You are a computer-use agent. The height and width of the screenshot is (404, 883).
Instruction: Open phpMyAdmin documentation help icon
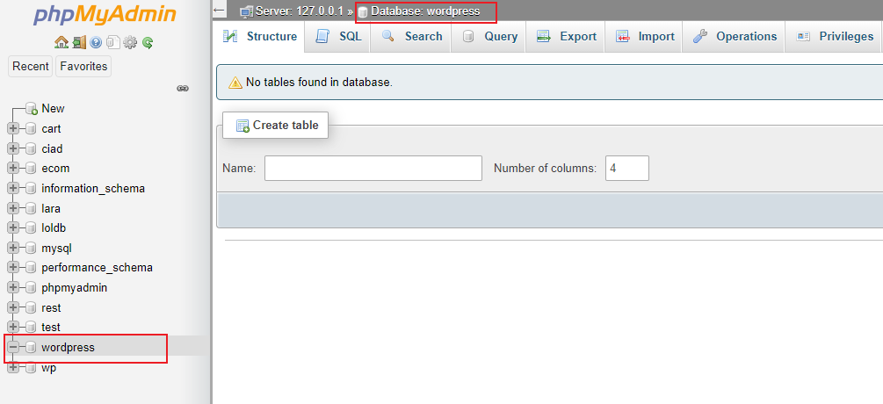point(96,42)
